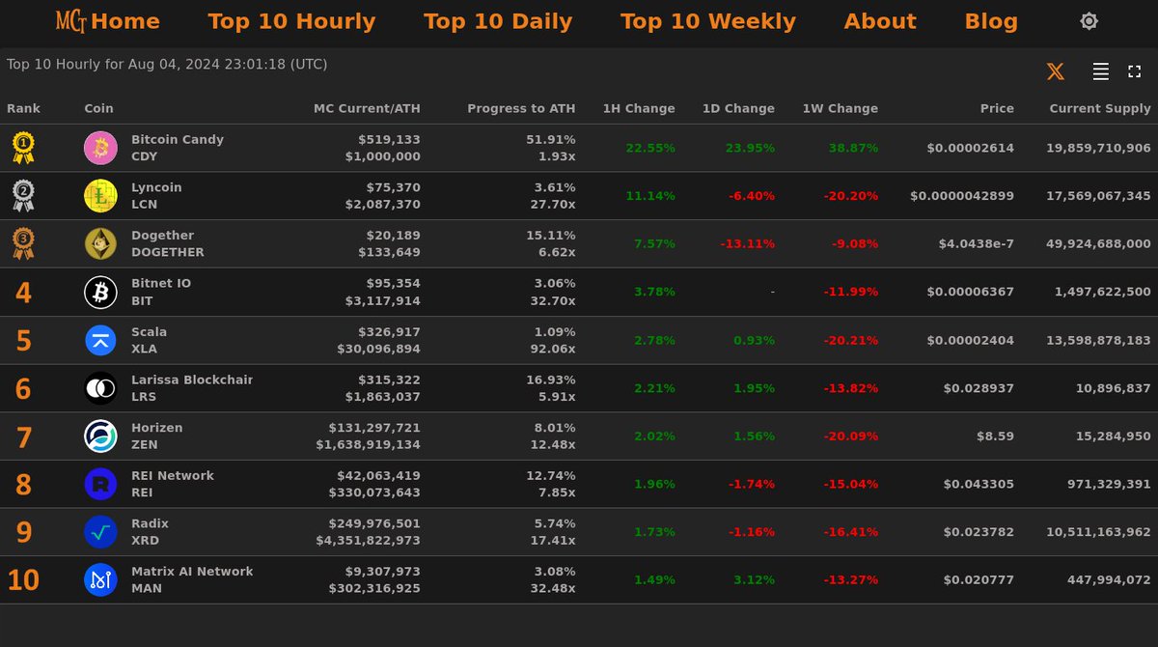
Task: Click the X (Twitter) icon
Action: point(1056,71)
